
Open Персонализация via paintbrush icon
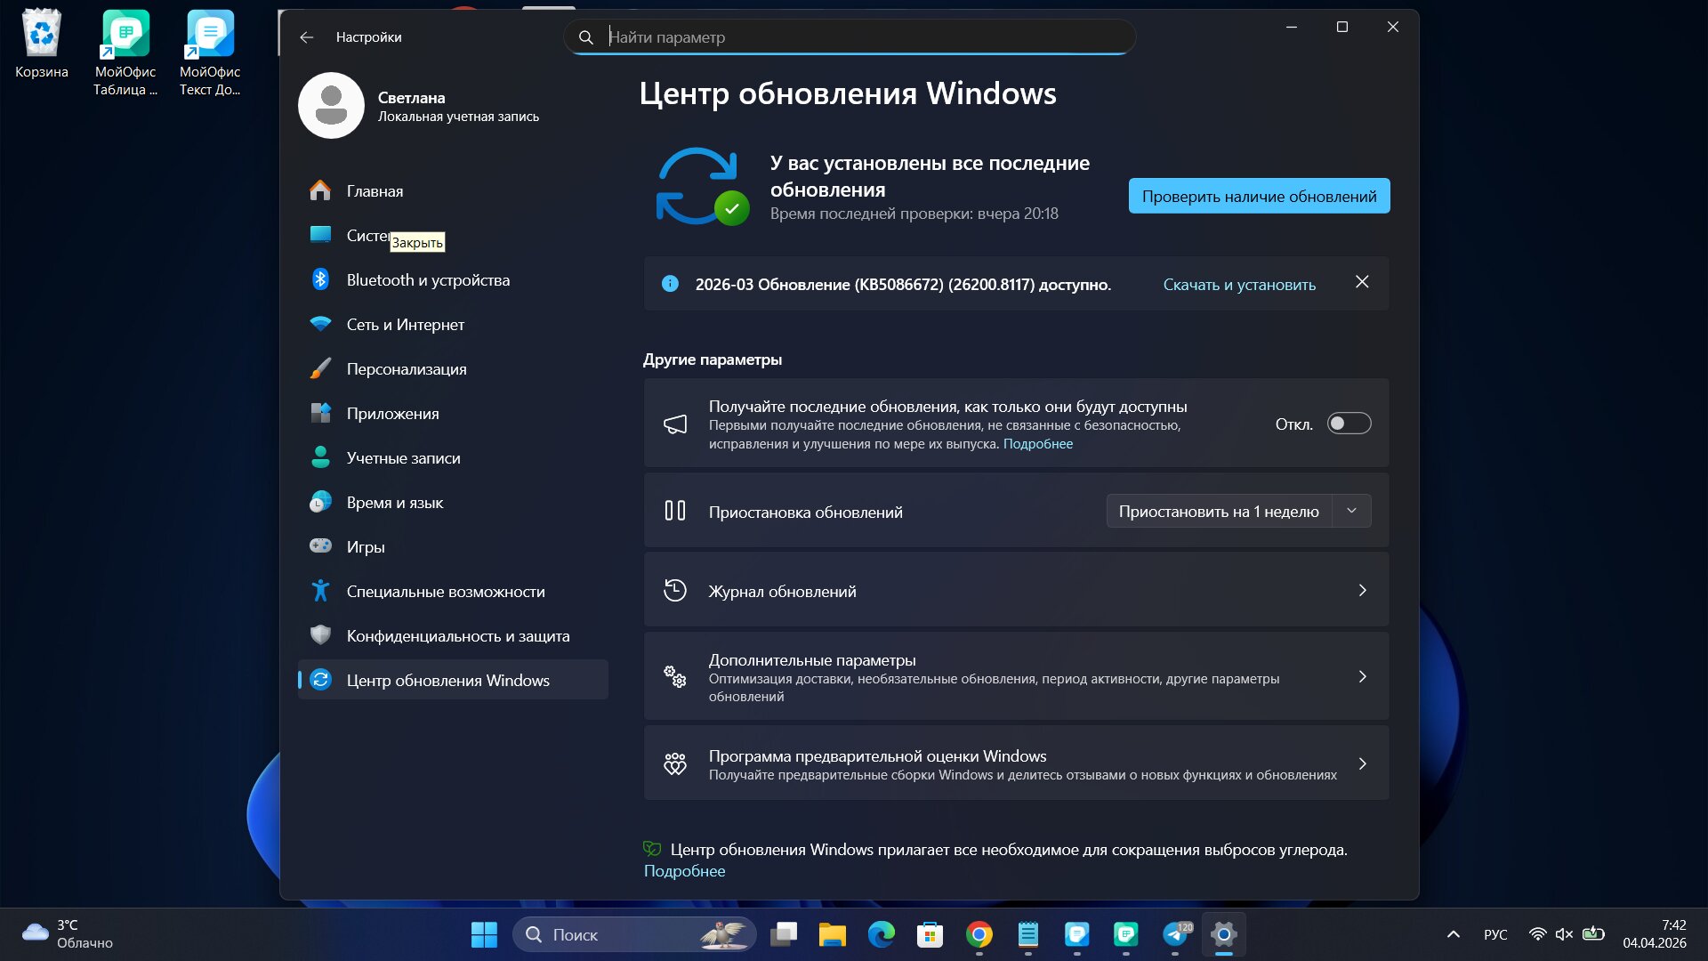[320, 368]
